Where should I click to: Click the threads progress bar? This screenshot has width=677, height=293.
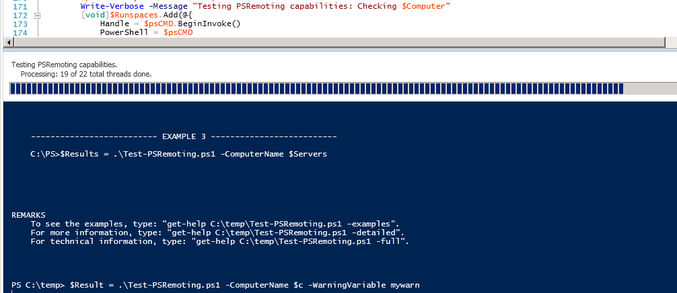(316, 89)
